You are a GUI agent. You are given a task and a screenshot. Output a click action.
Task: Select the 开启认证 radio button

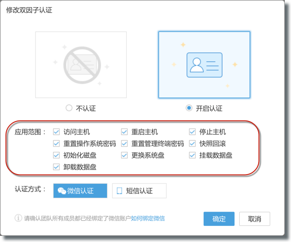[189, 108]
